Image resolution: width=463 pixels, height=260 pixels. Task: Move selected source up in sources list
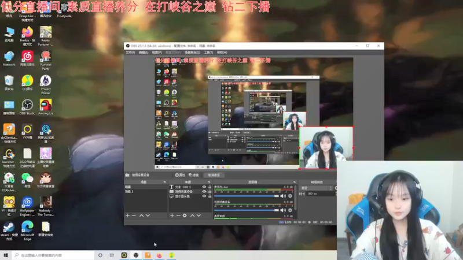point(192,216)
